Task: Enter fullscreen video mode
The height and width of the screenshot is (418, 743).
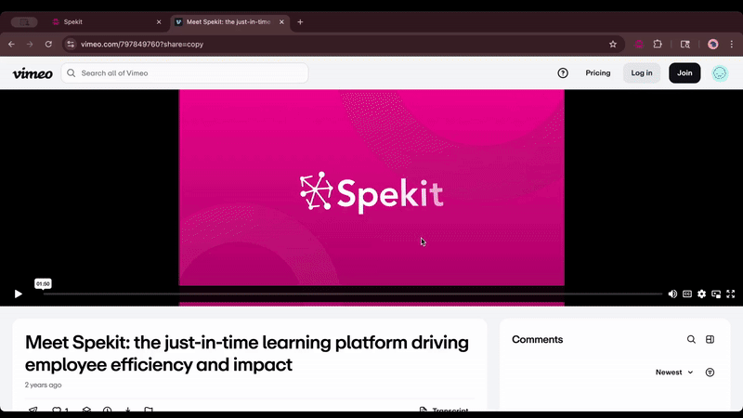Action: (731, 294)
